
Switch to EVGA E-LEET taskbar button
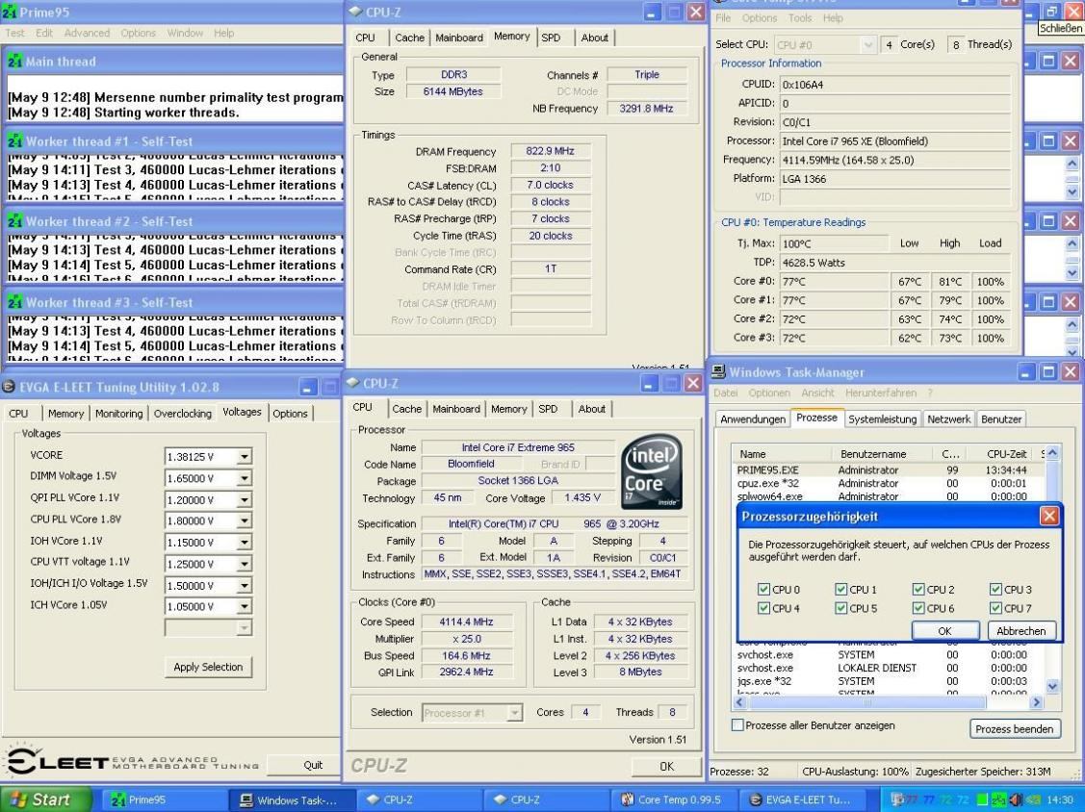pyautogui.click(x=801, y=799)
